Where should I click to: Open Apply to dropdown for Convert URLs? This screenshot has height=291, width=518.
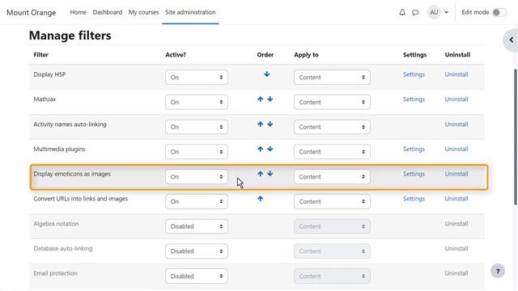tap(332, 201)
